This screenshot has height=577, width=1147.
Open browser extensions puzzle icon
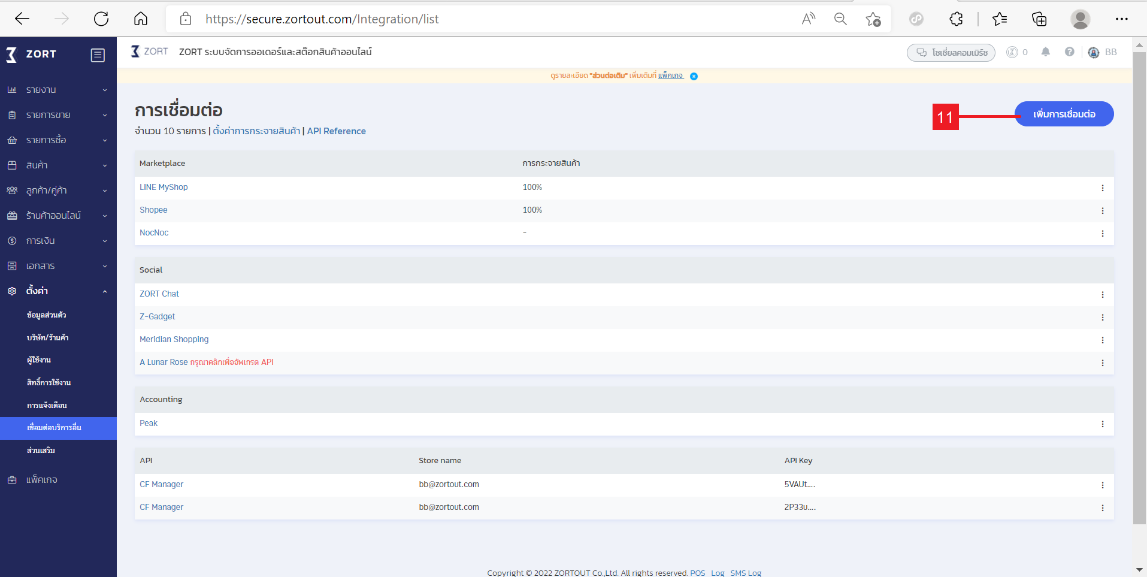pos(956,19)
